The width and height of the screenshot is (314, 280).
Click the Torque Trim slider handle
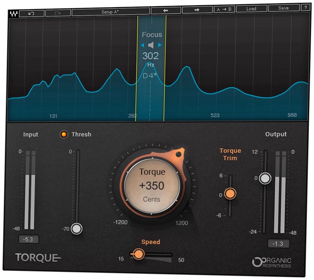click(x=230, y=194)
